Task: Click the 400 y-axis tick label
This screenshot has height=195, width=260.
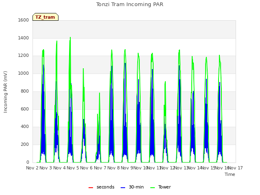Action: coord(25,127)
